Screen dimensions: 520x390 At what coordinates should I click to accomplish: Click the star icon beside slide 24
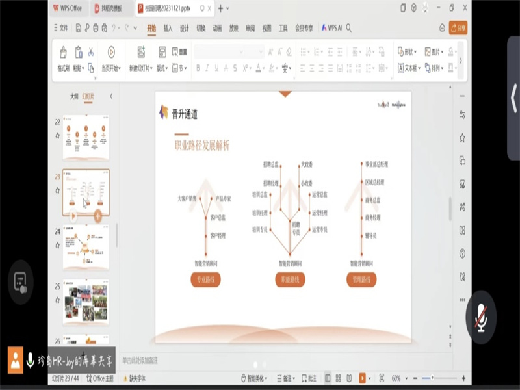(57, 245)
